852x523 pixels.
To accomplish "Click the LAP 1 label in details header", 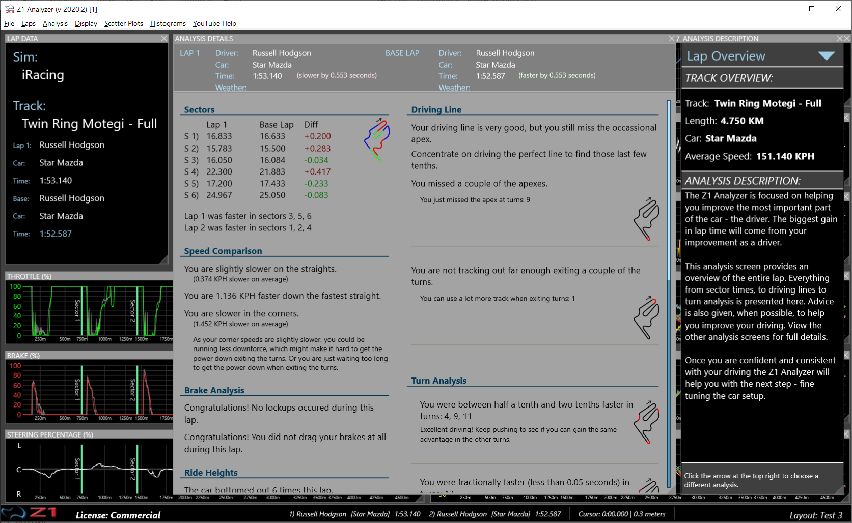I will tap(189, 53).
